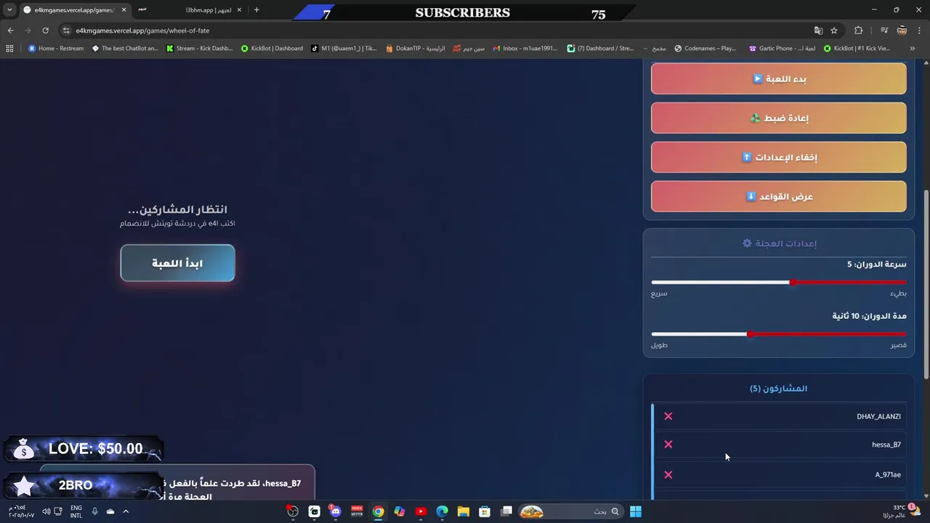This screenshot has height=523, width=930.
Task: Open the Chrome profile avatar
Action: click(x=902, y=31)
